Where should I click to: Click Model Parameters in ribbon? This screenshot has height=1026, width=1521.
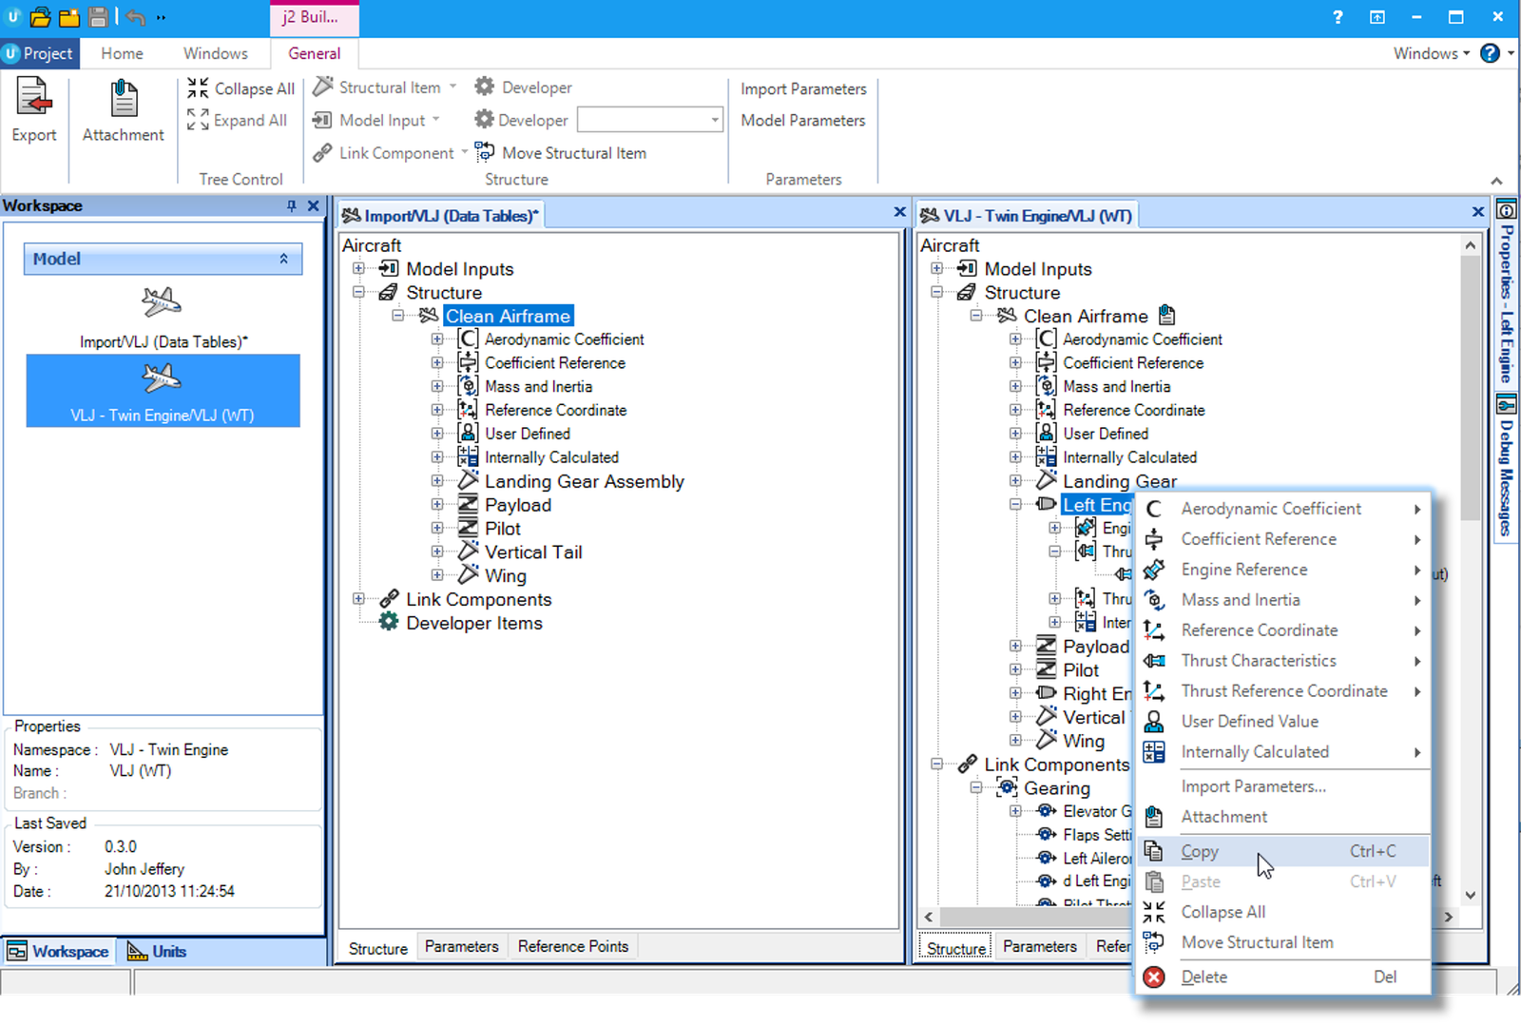tap(803, 120)
